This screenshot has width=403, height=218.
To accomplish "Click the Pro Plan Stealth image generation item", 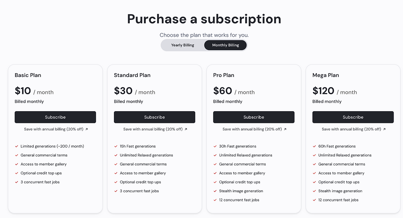I will pos(241,191).
